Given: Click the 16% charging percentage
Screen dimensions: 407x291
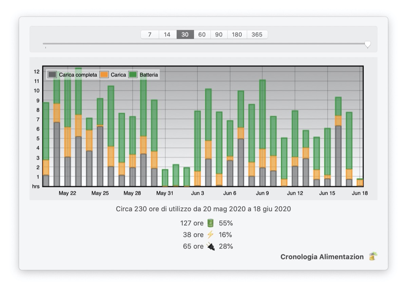Looking at the screenshot, I should [x=226, y=235].
